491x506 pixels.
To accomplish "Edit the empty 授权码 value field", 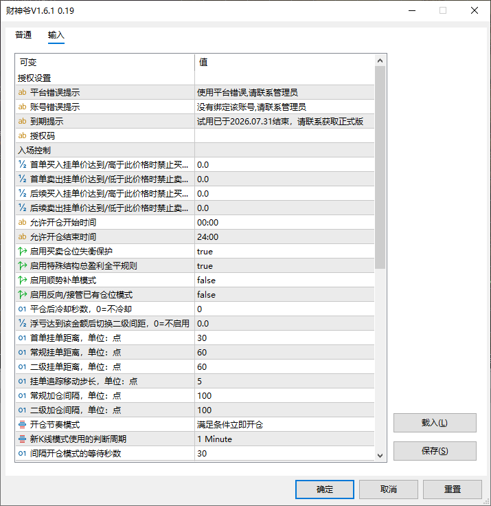I will point(284,136).
